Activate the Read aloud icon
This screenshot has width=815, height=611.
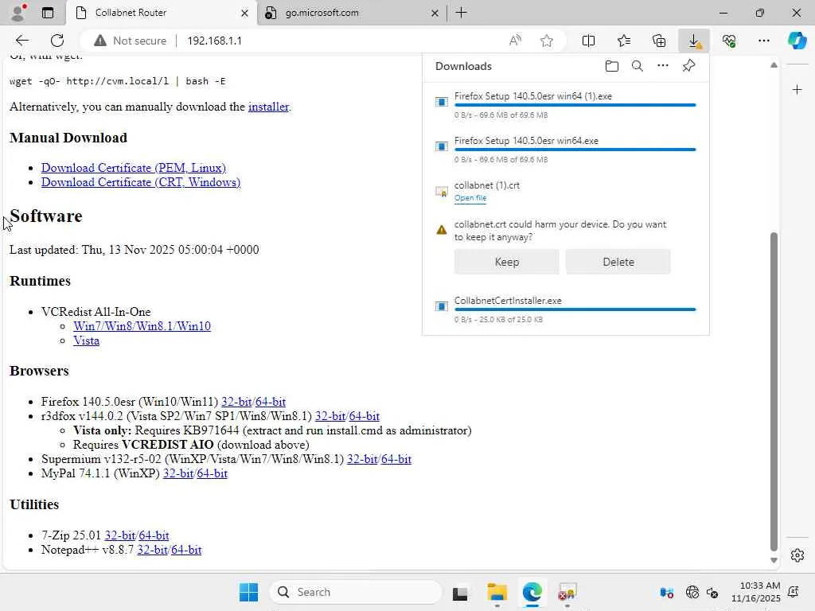[515, 41]
